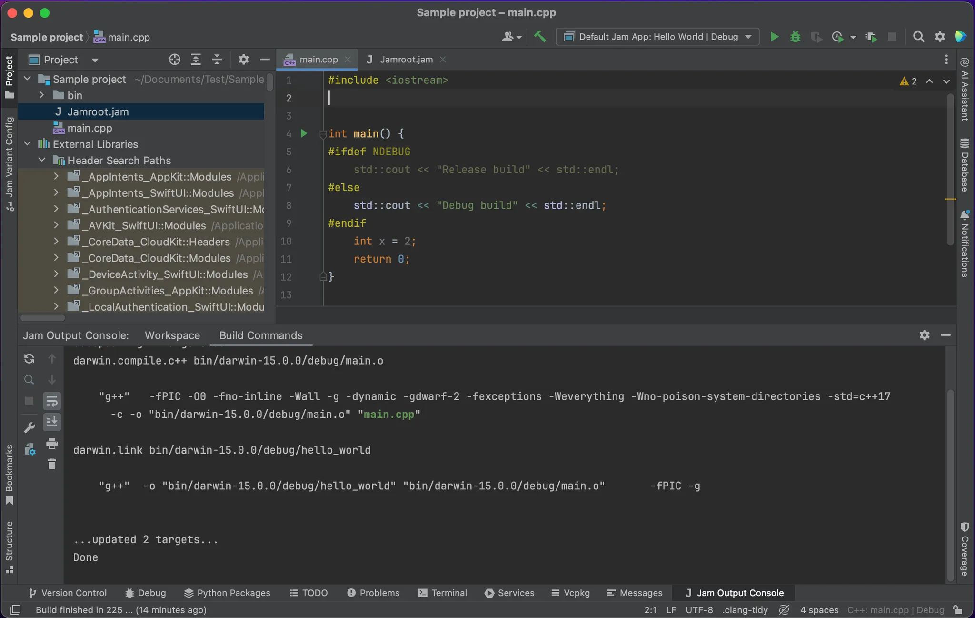Expand the bin folder
The image size is (975, 618).
tap(41, 95)
